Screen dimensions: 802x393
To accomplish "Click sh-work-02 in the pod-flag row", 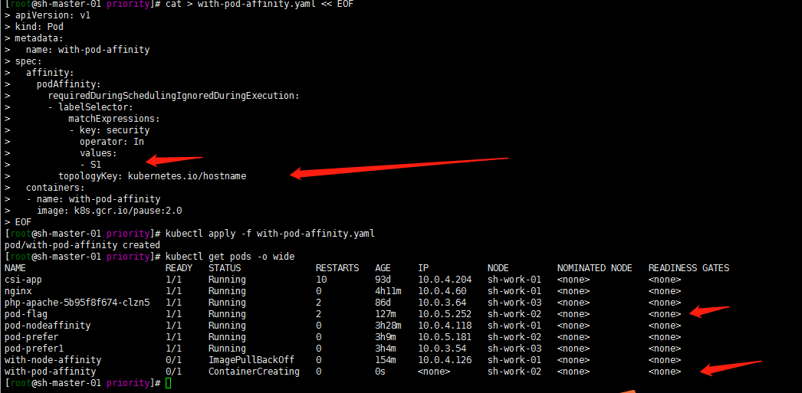I will 514,314.
